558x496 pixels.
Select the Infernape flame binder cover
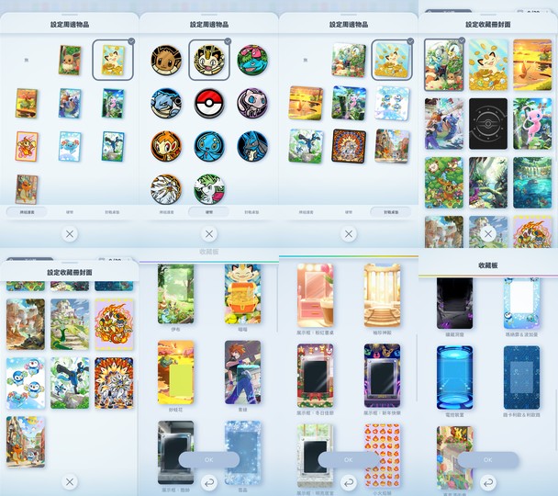coord(114,324)
